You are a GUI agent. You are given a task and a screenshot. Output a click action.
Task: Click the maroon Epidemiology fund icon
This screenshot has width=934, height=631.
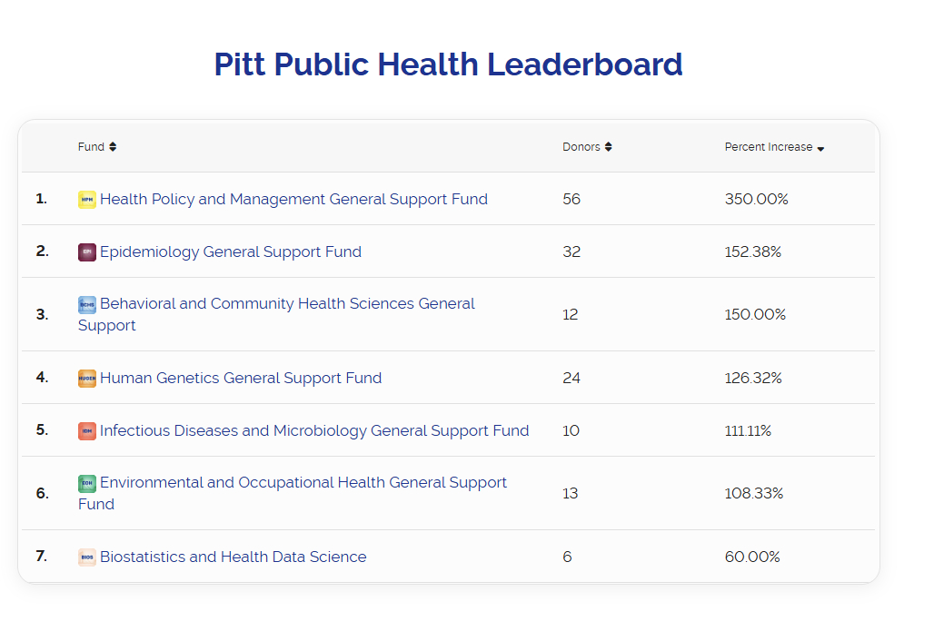[87, 252]
